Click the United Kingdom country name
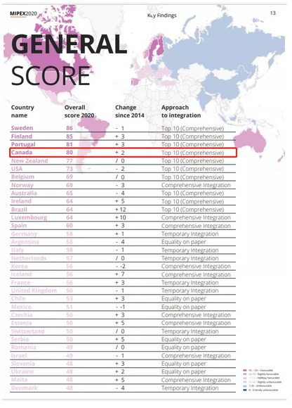This screenshot has height=408, width=292. 34,291
